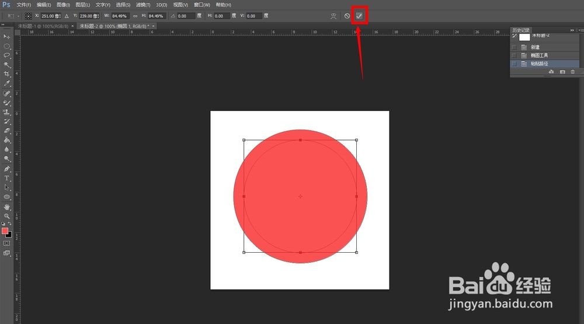Toggle Quick Mask mode
The height and width of the screenshot is (324, 584).
pyautogui.click(x=6, y=243)
